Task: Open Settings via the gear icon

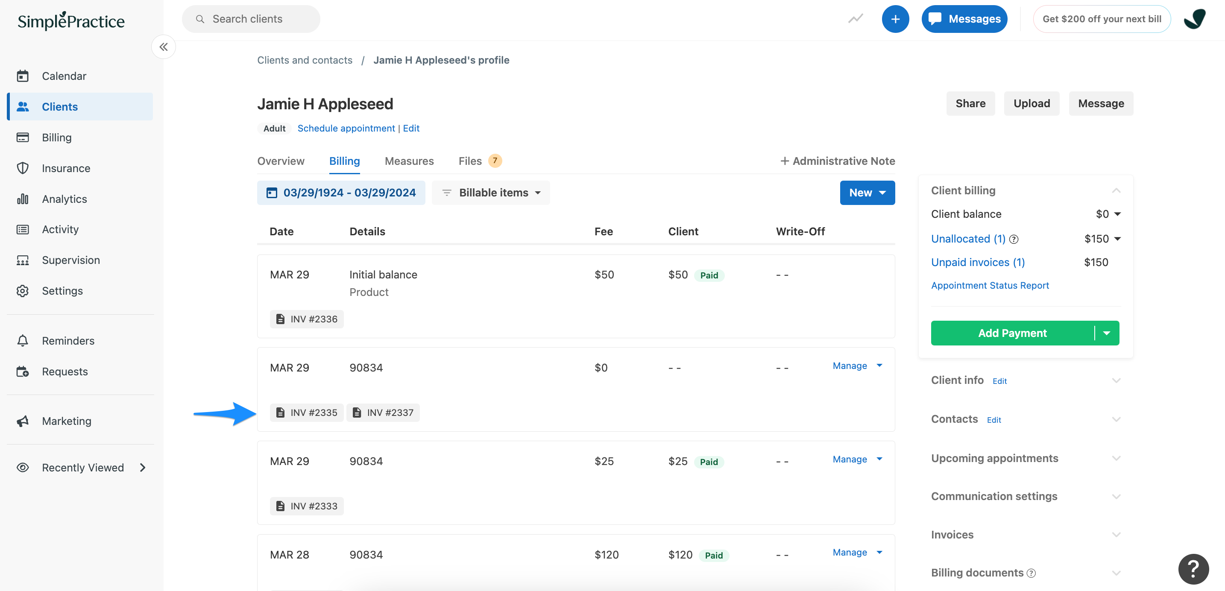Action: coord(23,290)
